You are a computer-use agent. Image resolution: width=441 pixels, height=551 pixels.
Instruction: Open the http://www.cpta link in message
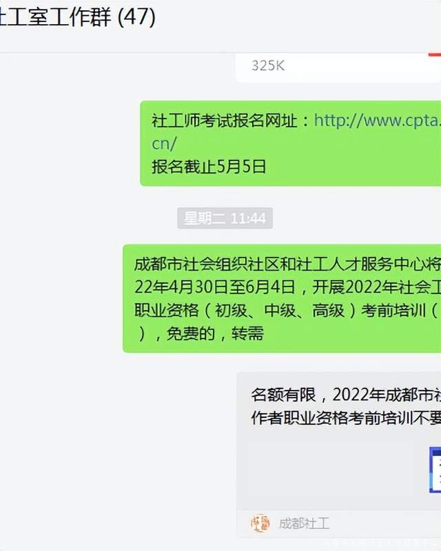click(x=378, y=121)
